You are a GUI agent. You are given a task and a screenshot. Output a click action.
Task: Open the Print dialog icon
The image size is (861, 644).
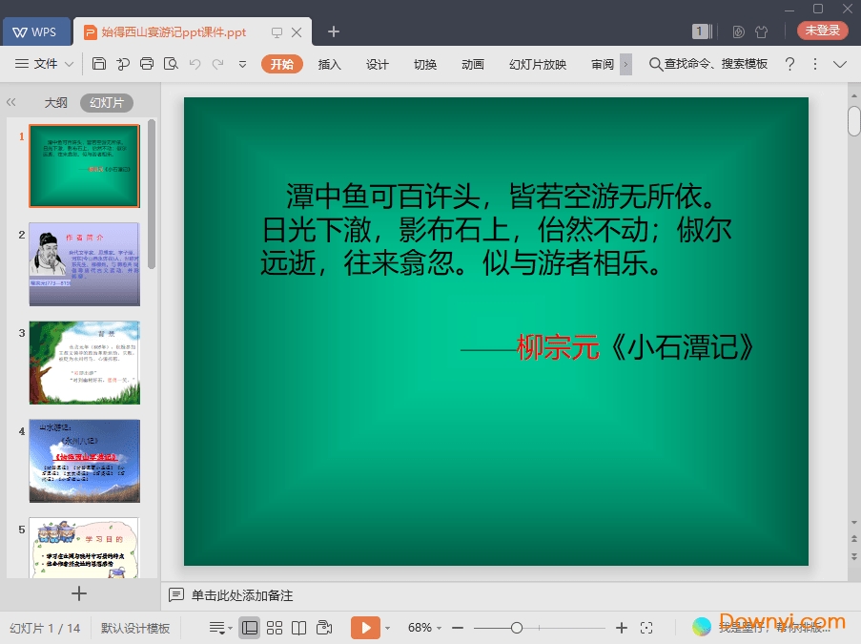coord(148,64)
